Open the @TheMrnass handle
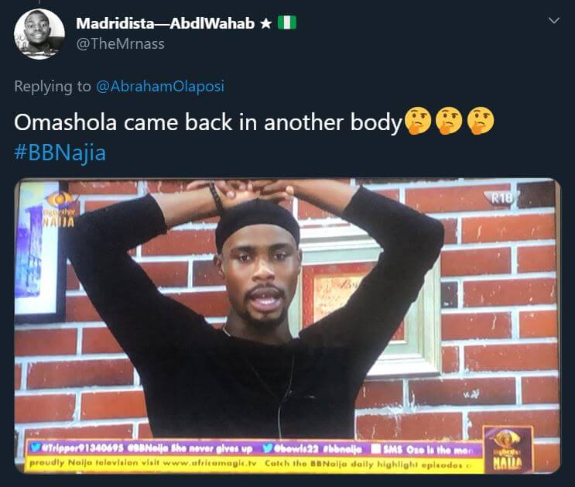Image resolution: width=575 pixels, height=487 pixels. tap(120, 44)
